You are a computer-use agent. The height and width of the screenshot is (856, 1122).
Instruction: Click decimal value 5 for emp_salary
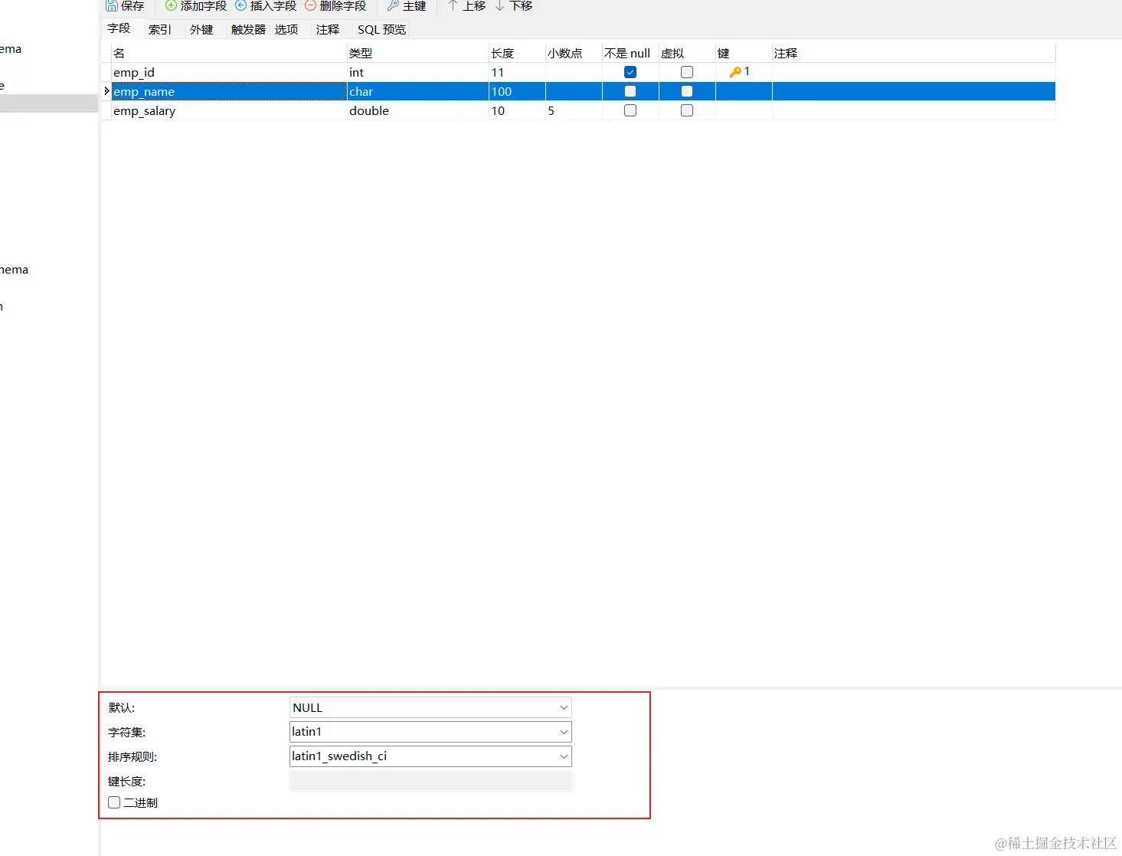(574, 110)
